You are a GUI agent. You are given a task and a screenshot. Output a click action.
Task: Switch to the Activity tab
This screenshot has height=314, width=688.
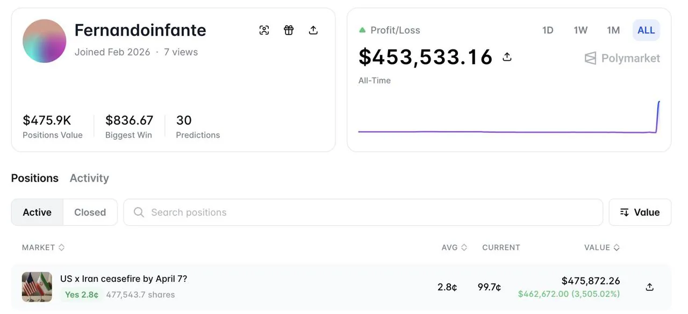pyautogui.click(x=89, y=178)
